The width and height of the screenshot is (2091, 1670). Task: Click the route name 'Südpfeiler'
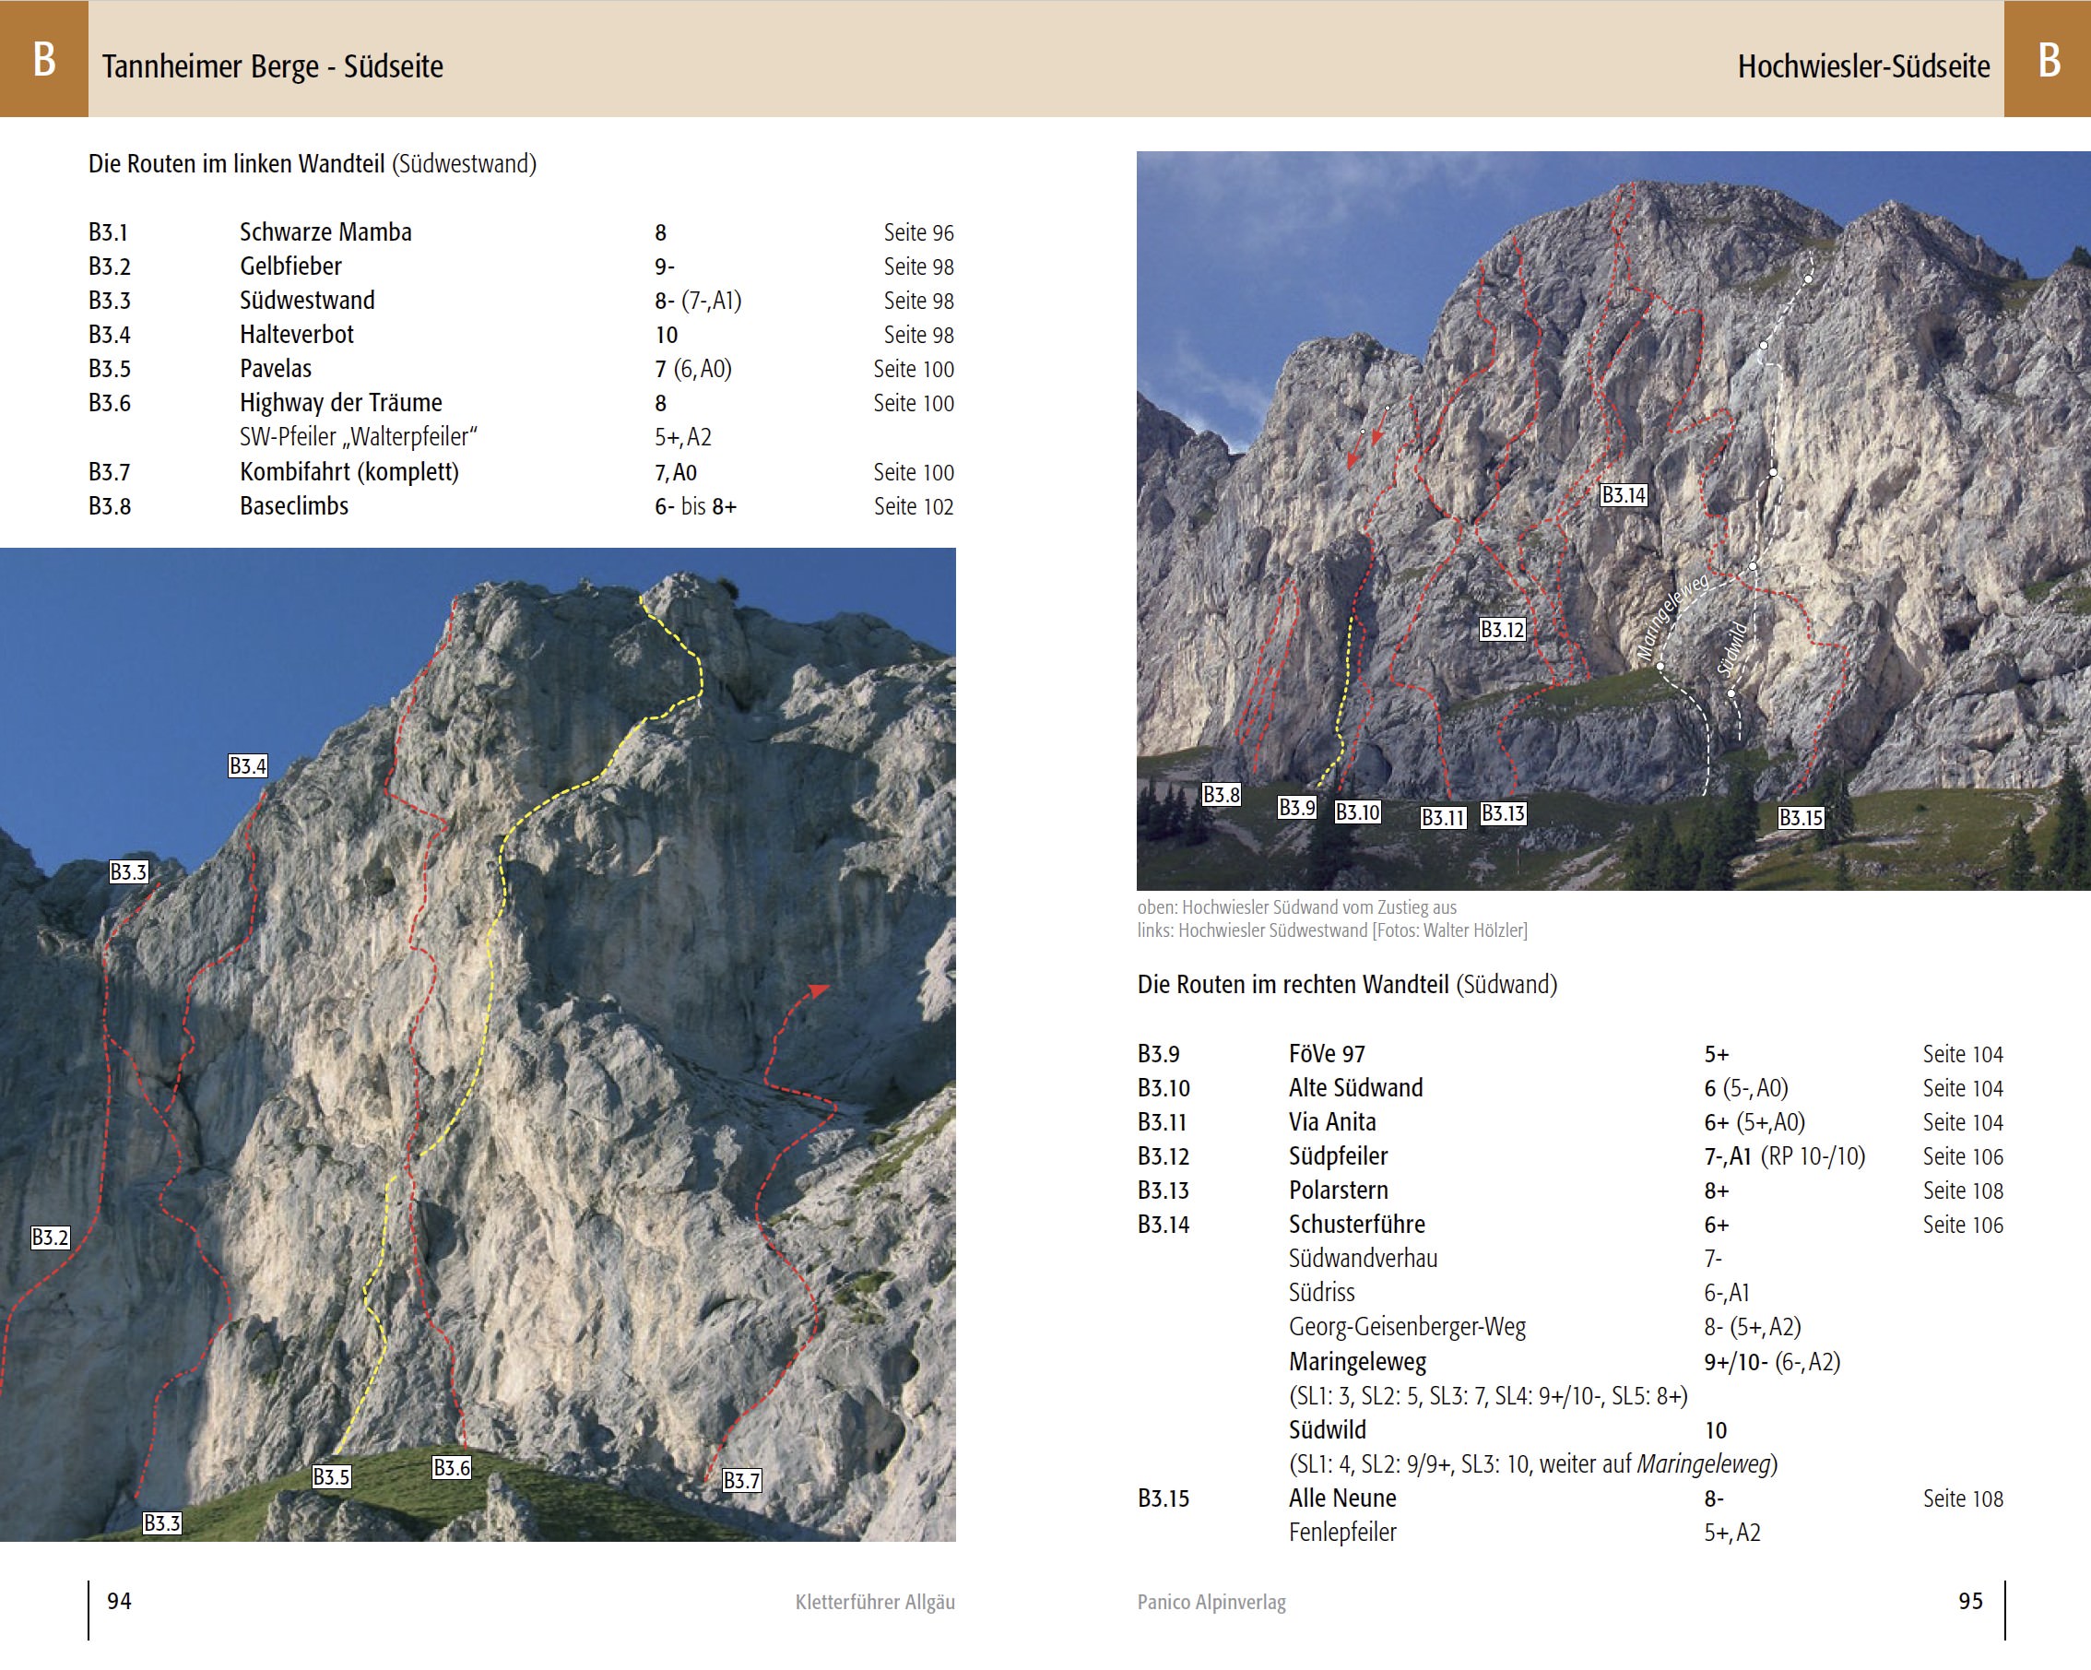[1339, 1156]
